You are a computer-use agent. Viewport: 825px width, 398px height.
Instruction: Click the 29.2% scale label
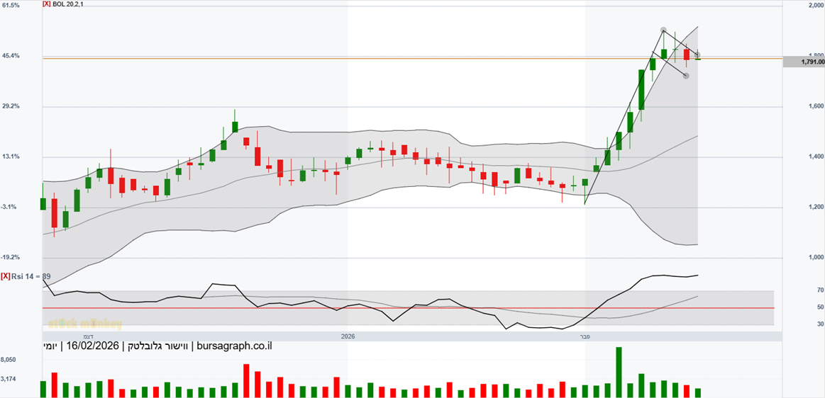click(x=11, y=106)
